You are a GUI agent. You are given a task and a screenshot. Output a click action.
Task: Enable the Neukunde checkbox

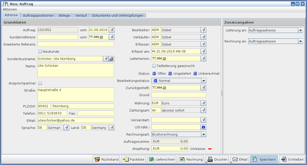[x=40, y=52]
